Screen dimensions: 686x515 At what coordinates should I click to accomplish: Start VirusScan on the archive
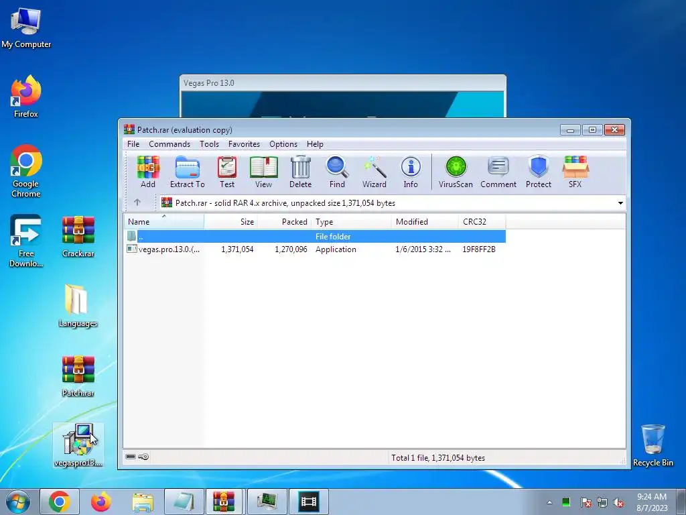tap(456, 172)
